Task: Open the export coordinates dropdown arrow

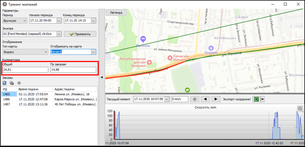Action: tap(262, 99)
